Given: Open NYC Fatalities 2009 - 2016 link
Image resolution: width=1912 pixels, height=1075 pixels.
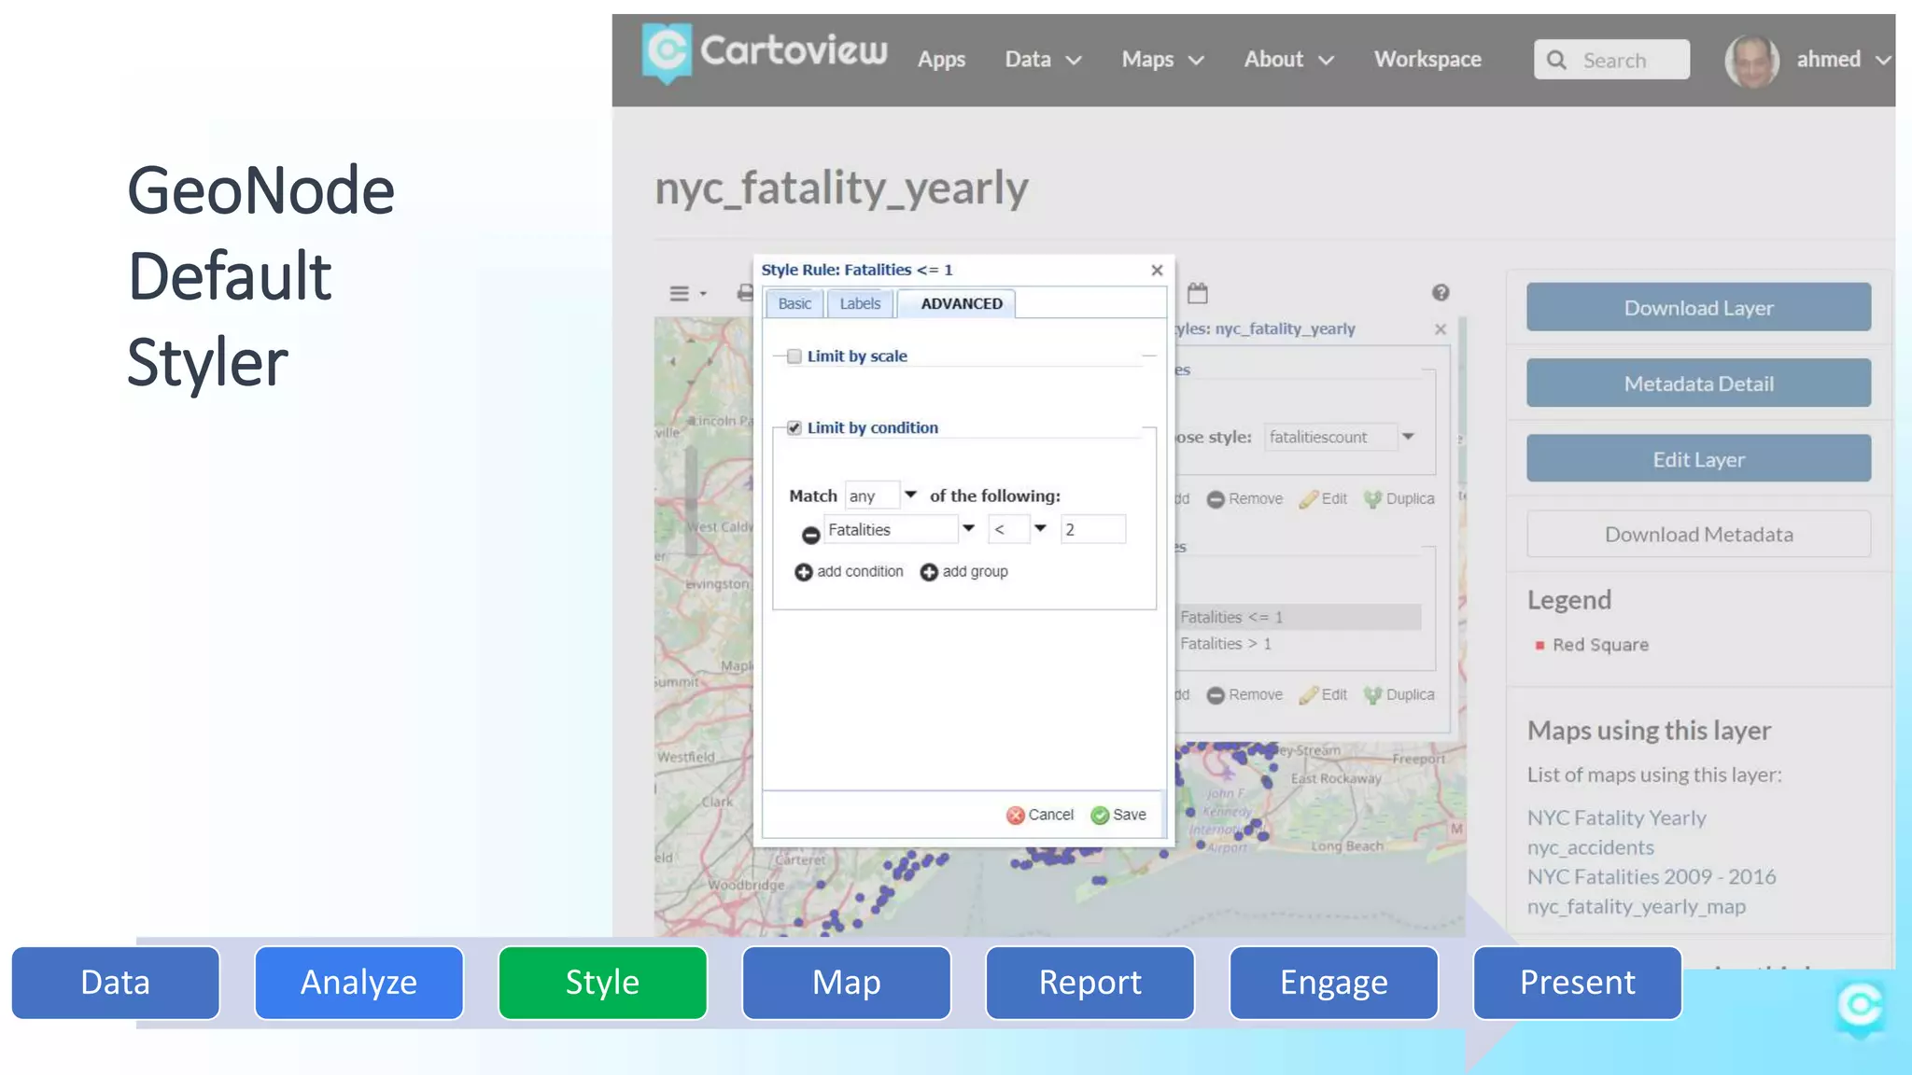Looking at the screenshot, I should coord(1651,877).
